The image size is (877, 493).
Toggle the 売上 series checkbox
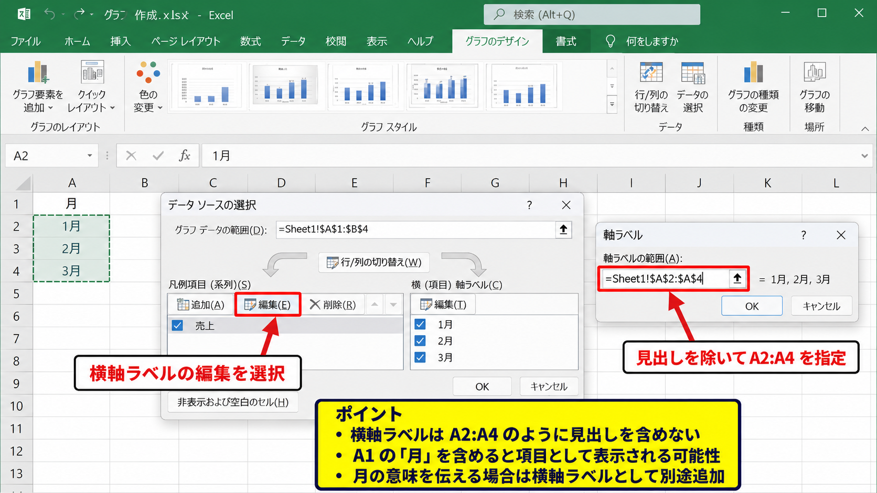[177, 325]
